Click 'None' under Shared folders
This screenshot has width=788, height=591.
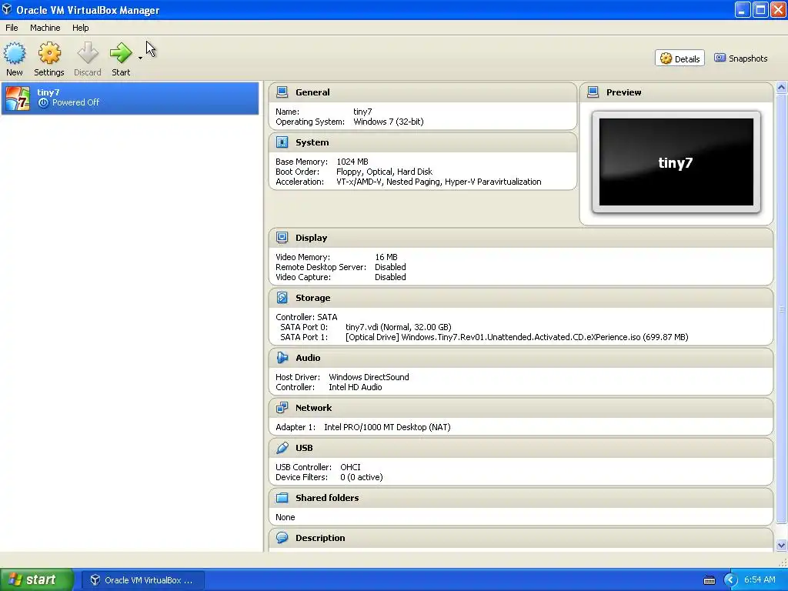point(285,517)
